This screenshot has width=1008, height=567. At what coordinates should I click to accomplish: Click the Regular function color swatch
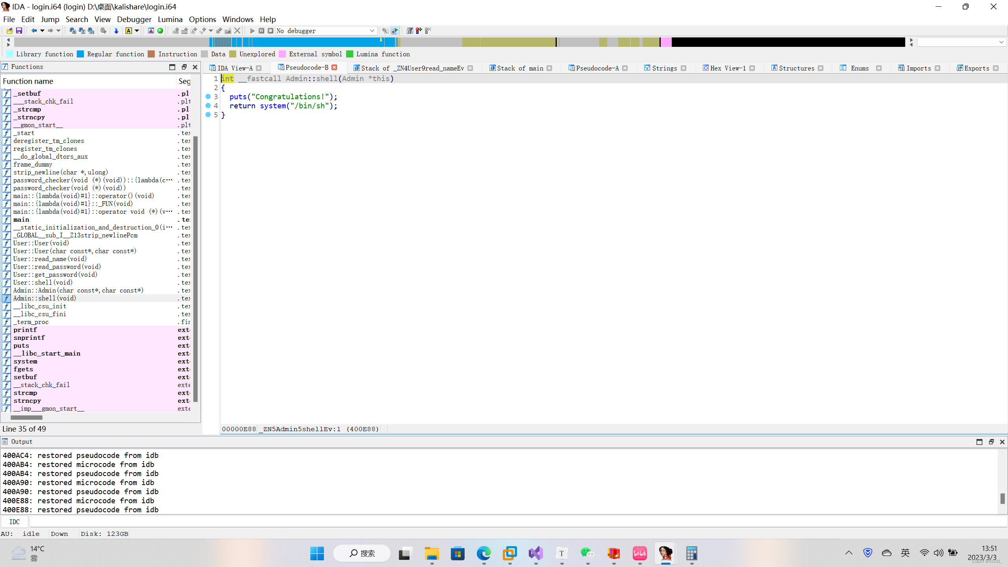(x=80, y=54)
